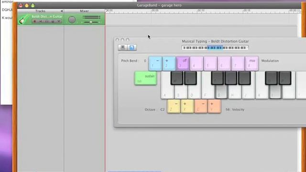306x172 pixels.
Task: Click the keyboard range overview strip
Action: 215,48
